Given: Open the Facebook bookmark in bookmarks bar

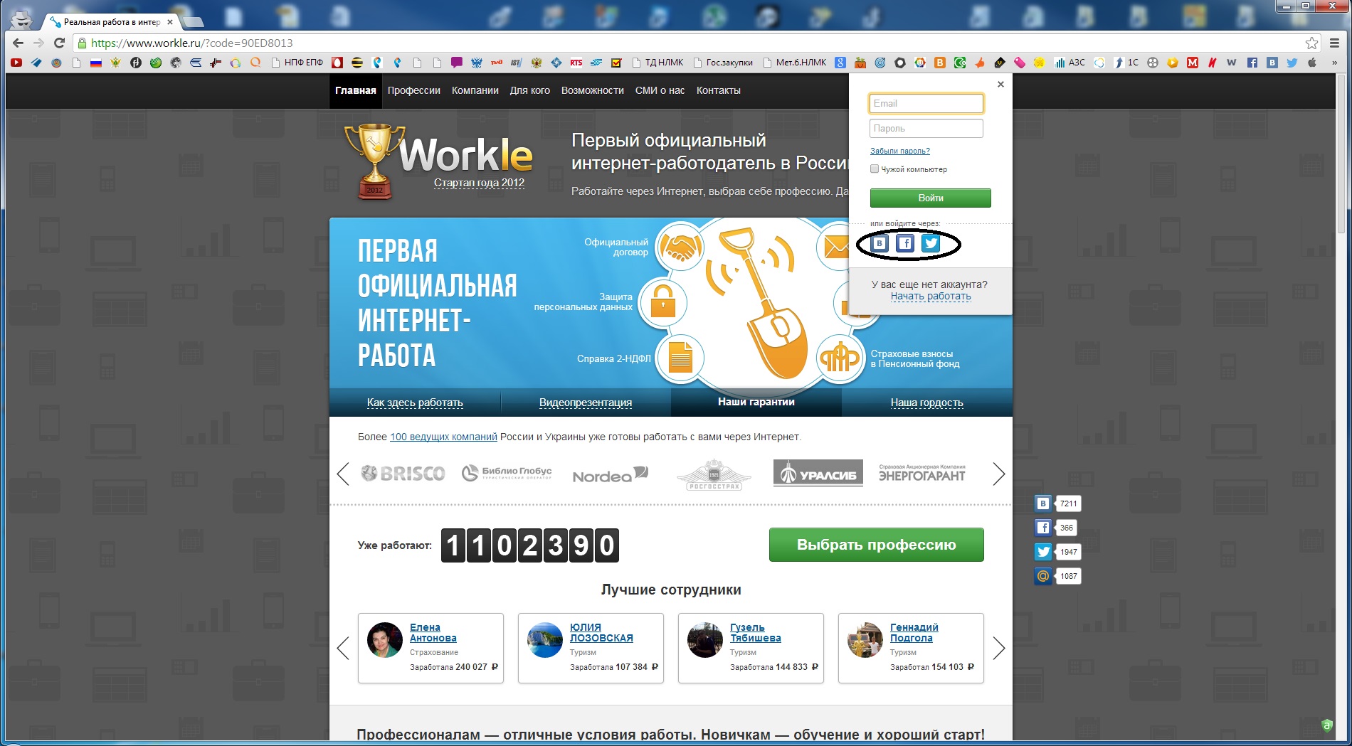Looking at the screenshot, I should [1252, 63].
